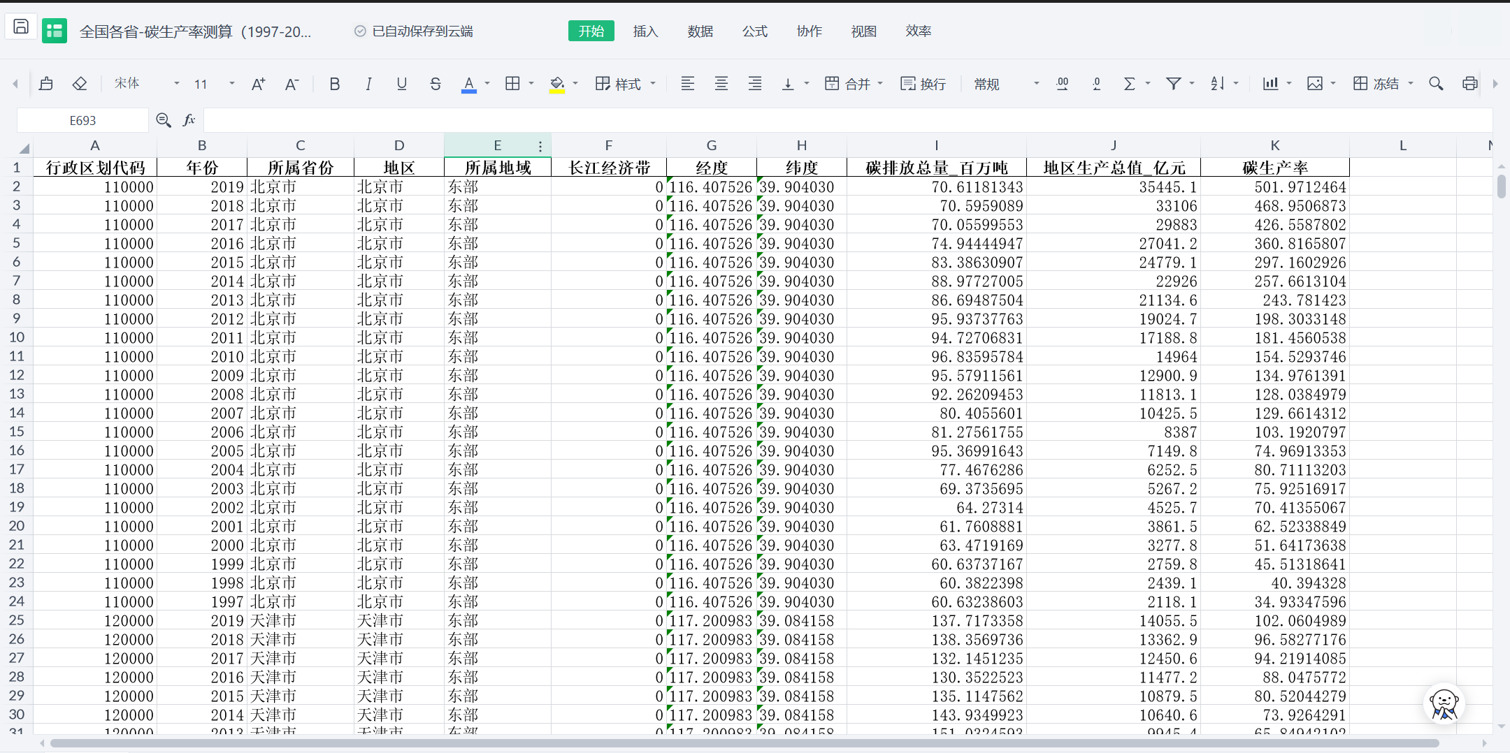Click the increase font size icon
Image resolution: width=1510 pixels, height=753 pixels.
(258, 84)
